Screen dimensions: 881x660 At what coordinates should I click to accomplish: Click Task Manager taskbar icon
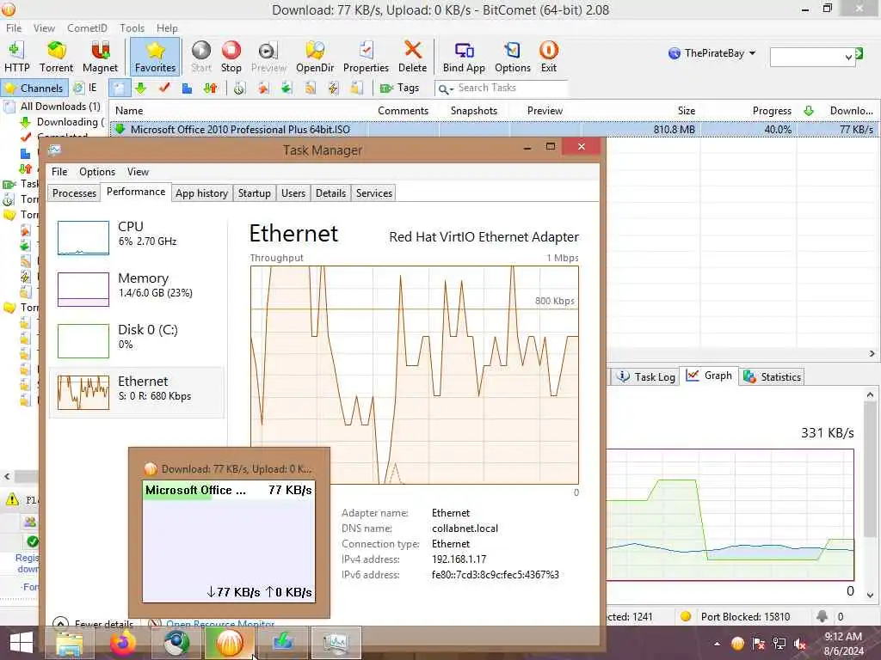tap(336, 643)
